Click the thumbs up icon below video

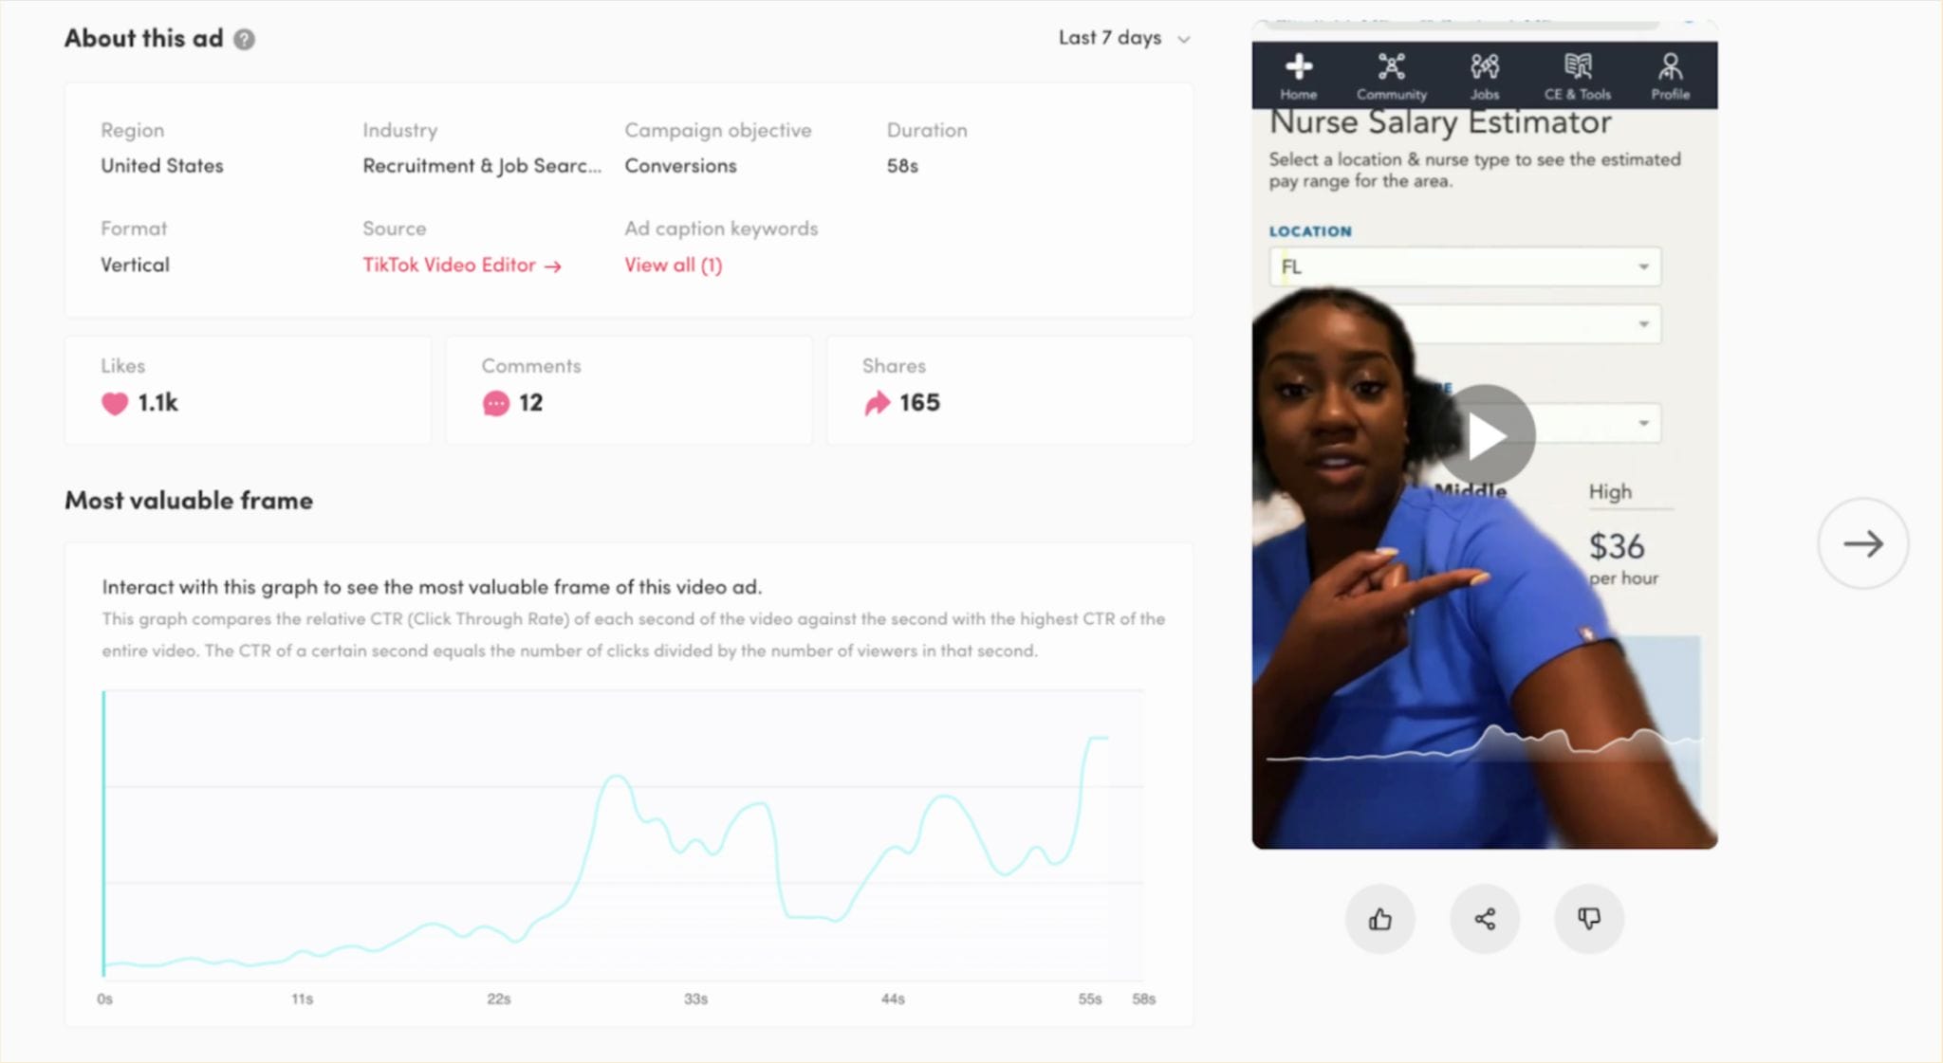(x=1380, y=918)
